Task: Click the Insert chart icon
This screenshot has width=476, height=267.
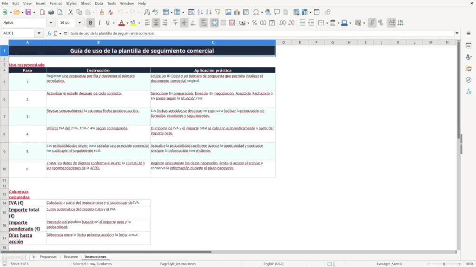Action: [237, 12]
